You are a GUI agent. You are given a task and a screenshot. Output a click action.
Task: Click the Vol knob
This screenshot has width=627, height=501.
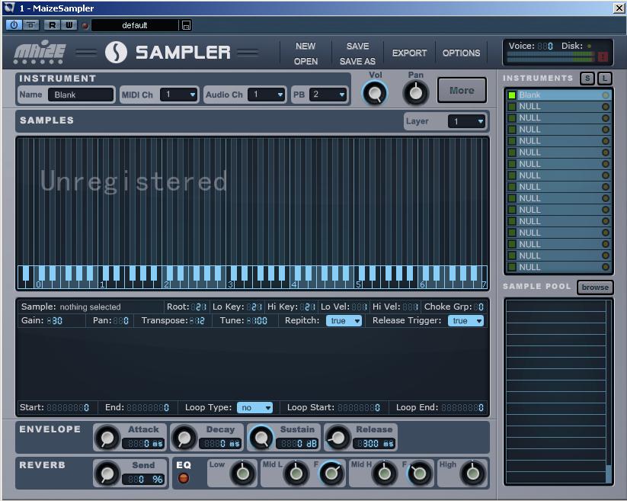tap(375, 93)
